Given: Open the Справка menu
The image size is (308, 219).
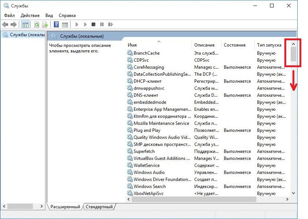Looking at the screenshot, I should [x=67, y=16].
